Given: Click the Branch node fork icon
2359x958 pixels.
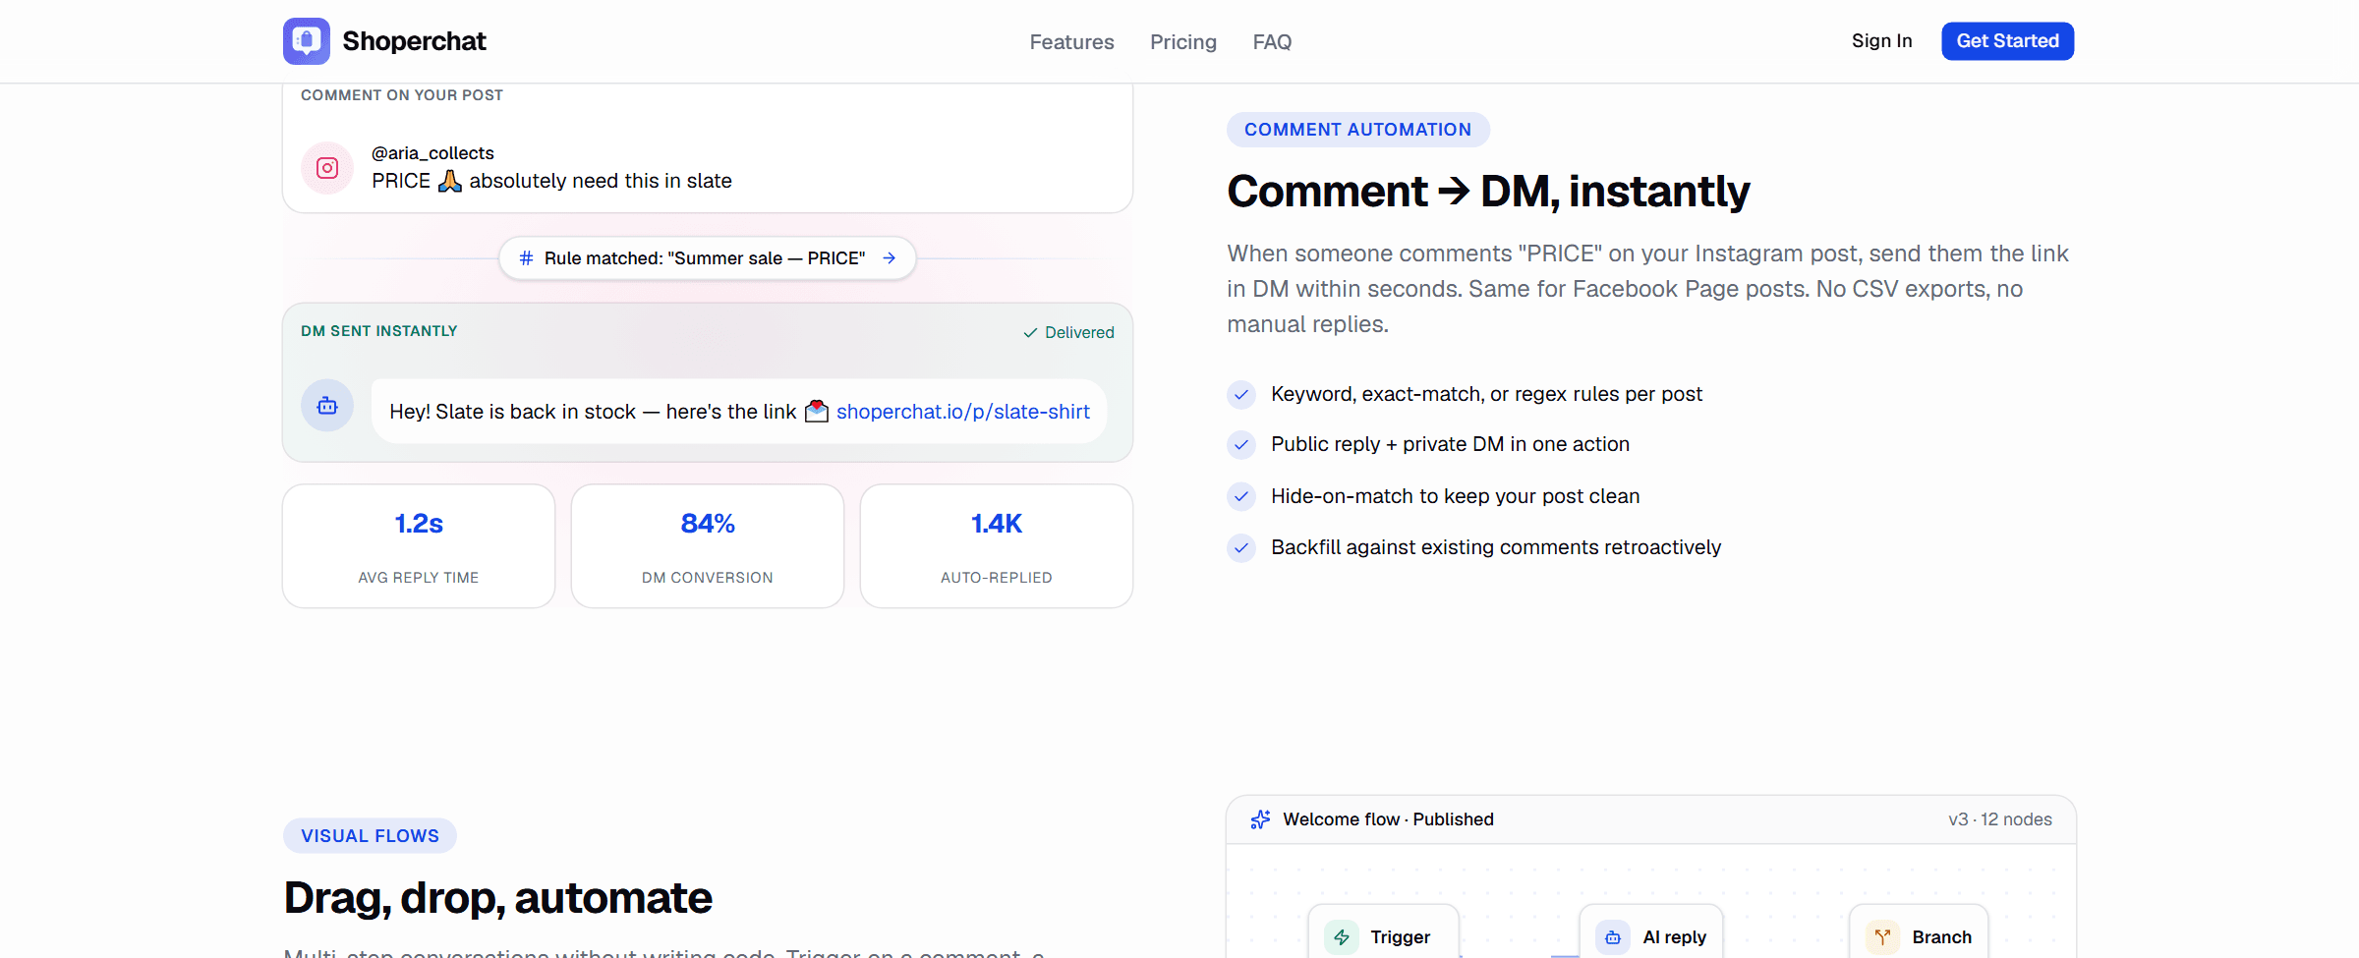Looking at the screenshot, I should point(1882,937).
